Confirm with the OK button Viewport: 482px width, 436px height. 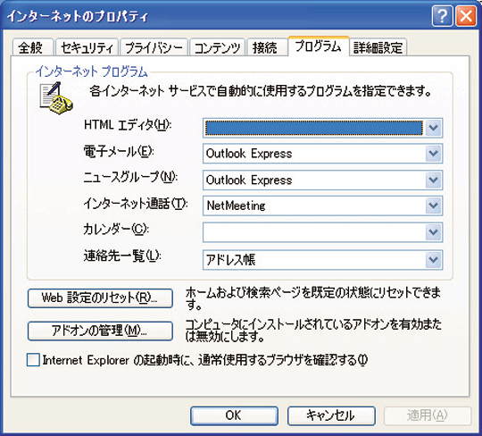[234, 415]
